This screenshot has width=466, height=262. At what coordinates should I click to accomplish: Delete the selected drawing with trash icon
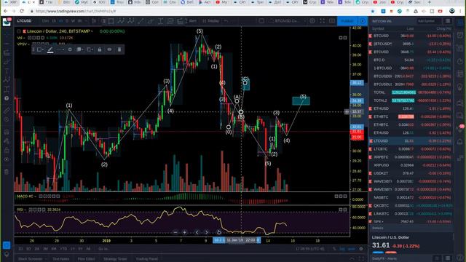(119, 49)
